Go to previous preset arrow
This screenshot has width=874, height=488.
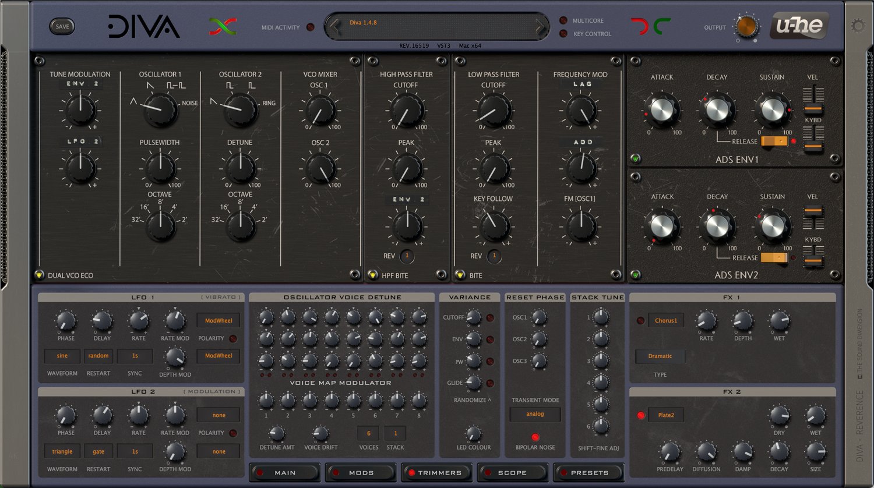click(334, 27)
